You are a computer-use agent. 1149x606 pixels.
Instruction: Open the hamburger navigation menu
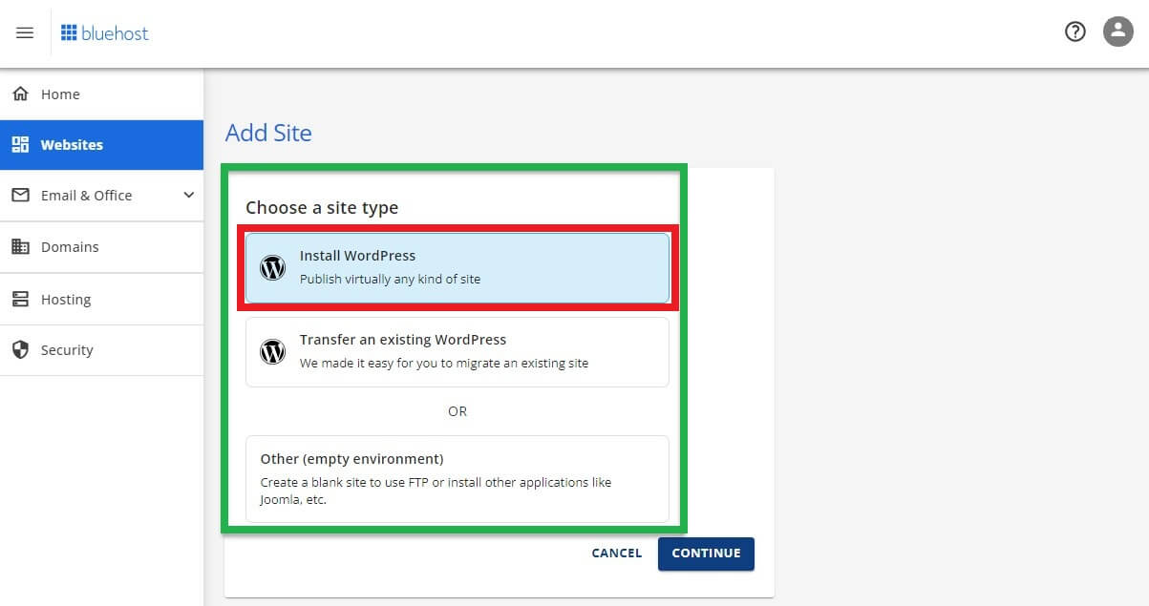[x=25, y=32]
